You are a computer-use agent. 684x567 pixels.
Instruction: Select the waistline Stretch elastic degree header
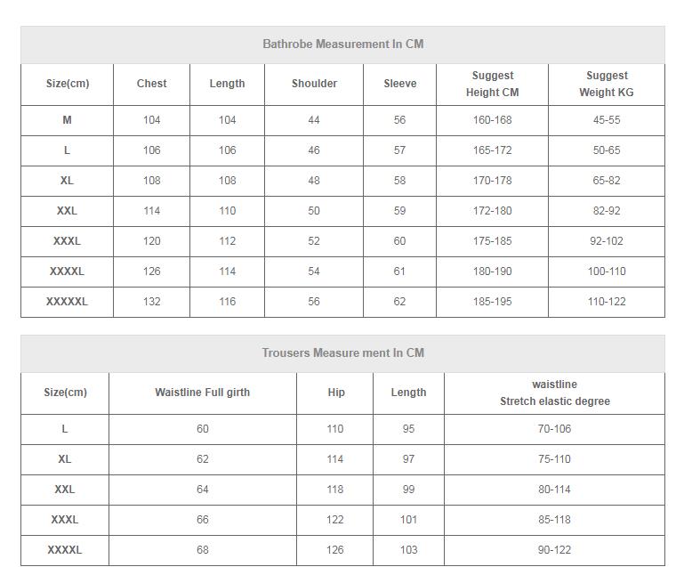pyautogui.click(x=554, y=393)
